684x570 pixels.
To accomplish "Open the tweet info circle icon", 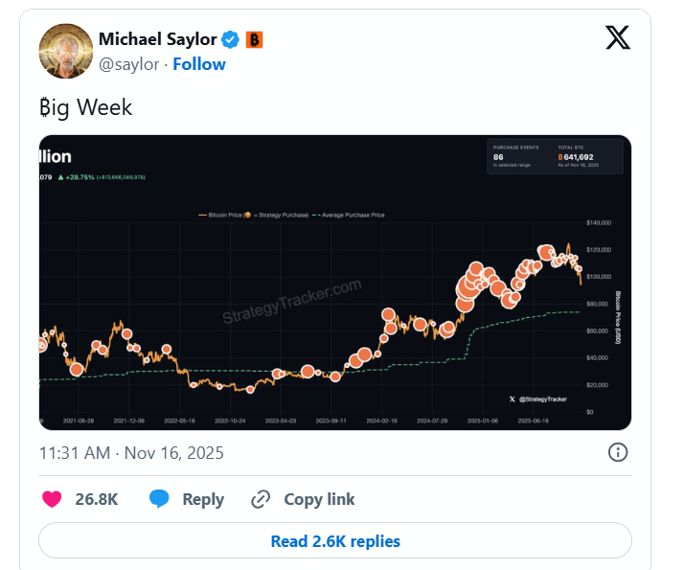I will click(619, 452).
